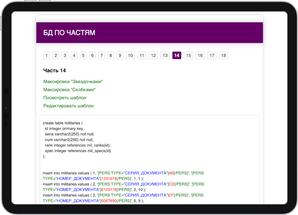Open Посмотреть шаблон link

click(x=65, y=98)
